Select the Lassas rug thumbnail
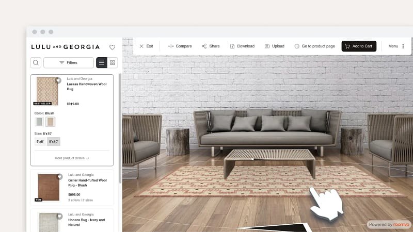413x232 pixels. (x=47, y=91)
